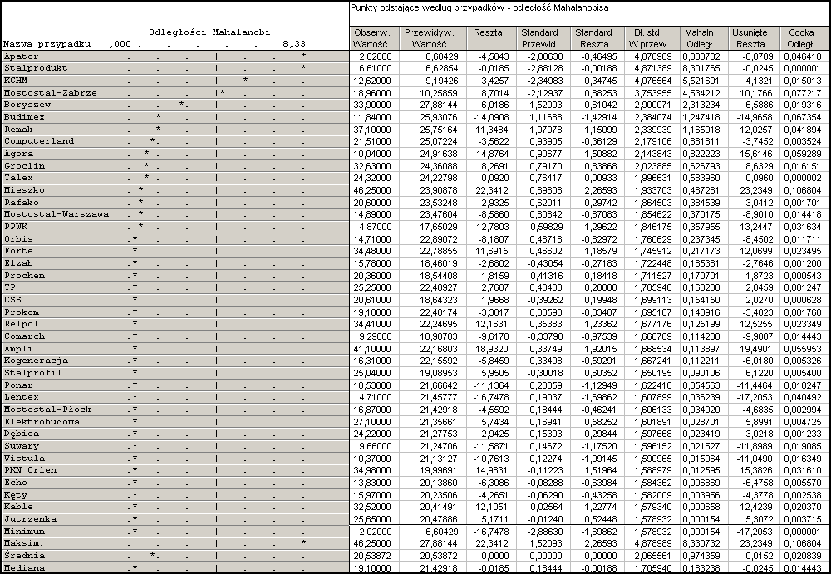Select Forte's standard error value 1,745912
Screen dimensions: 831x574
(x=652, y=251)
